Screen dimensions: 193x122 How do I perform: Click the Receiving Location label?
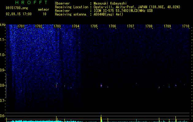[71, 7]
